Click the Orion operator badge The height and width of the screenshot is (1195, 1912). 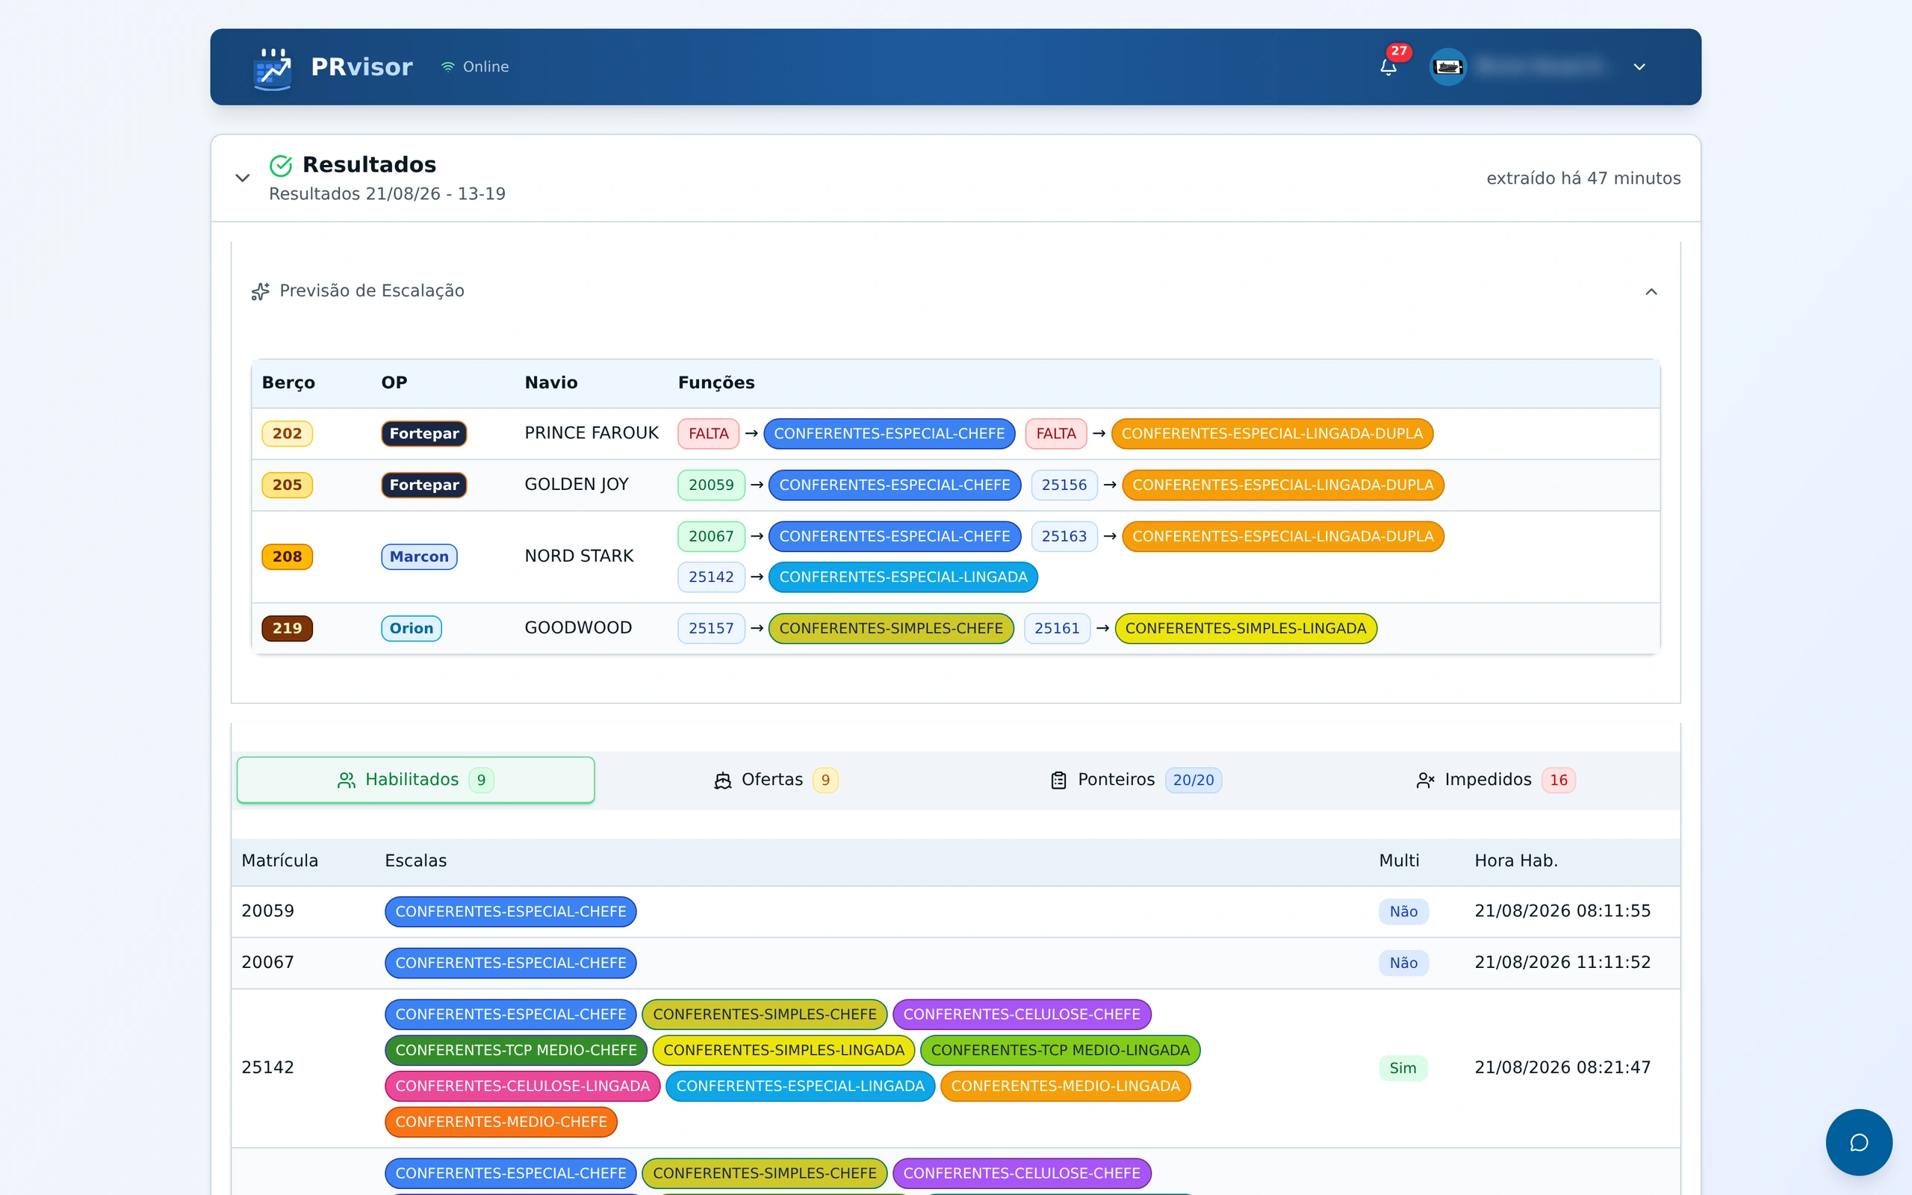point(411,628)
